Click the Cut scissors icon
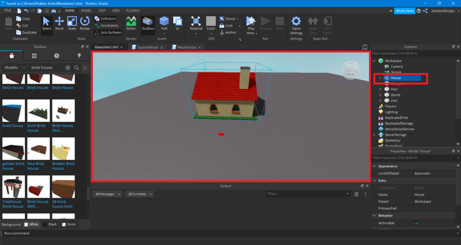The width and height of the screenshot is (461, 245). (x=19, y=25)
